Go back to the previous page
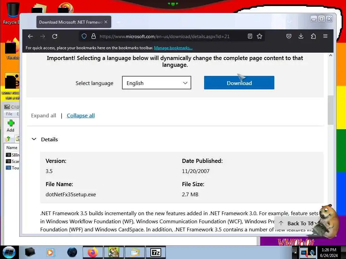This screenshot has width=346, height=259. click(x=30, y=36)
